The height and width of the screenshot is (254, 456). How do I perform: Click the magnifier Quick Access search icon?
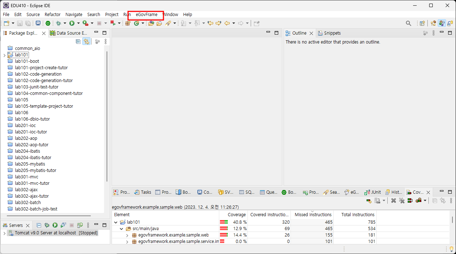pos(408,23)
